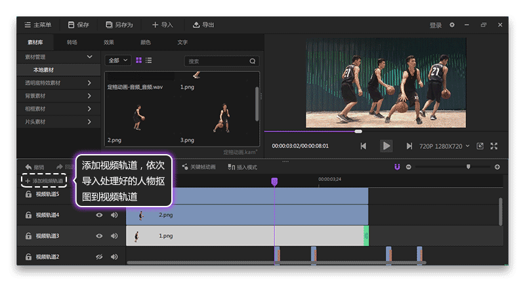525x282 pixels.
Task: Select the 2.png media thumbnail
Action: 138,118
